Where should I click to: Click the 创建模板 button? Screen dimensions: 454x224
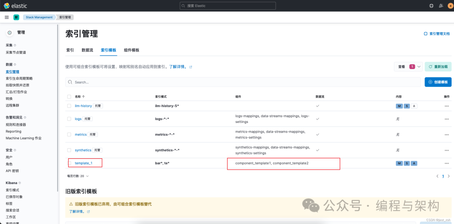[438, 82]
